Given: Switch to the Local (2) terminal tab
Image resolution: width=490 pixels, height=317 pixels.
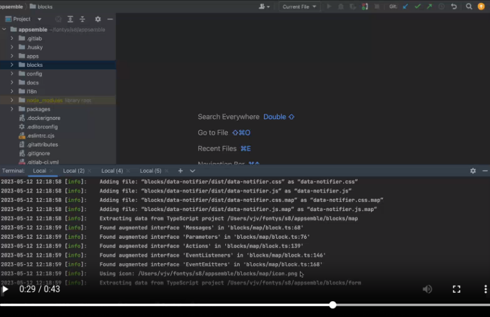Looking at the screenshot, I should click(74, 171).
